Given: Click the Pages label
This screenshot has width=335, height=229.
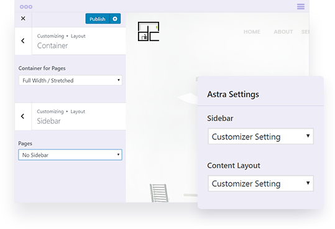Looking at the screenshot, I should (x=25, y=144).
